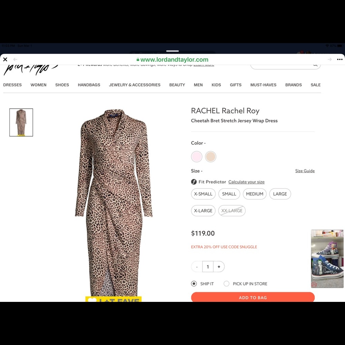Select size SMALL
345x345 pixels.
click(x=229, y=194)
